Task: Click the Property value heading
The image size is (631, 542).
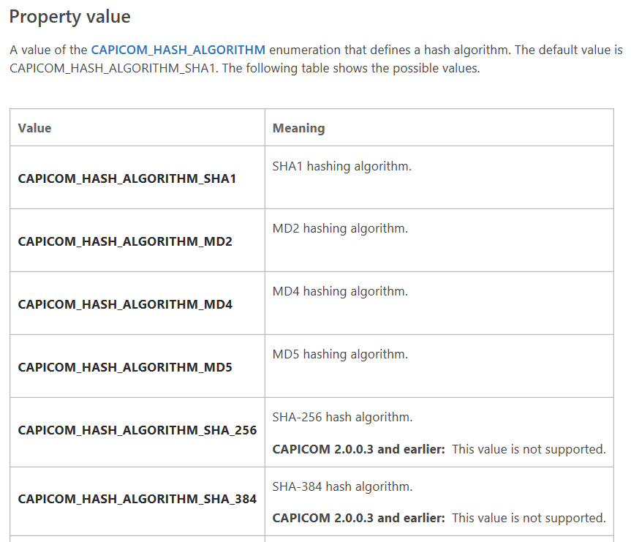Action: coord(69,16)
